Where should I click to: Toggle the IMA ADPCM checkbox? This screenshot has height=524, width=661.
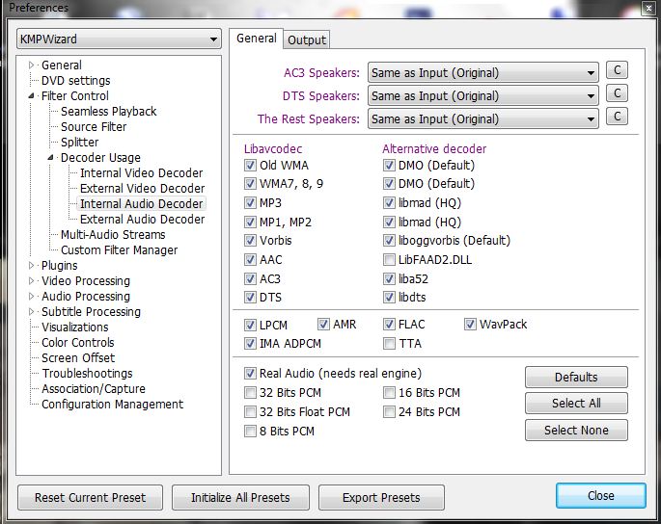[250, 344]
